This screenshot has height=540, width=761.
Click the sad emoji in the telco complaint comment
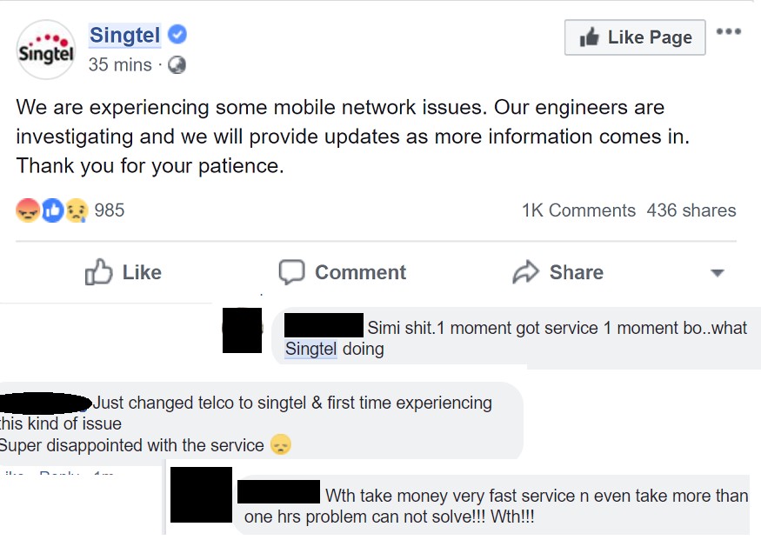(282, 443)
